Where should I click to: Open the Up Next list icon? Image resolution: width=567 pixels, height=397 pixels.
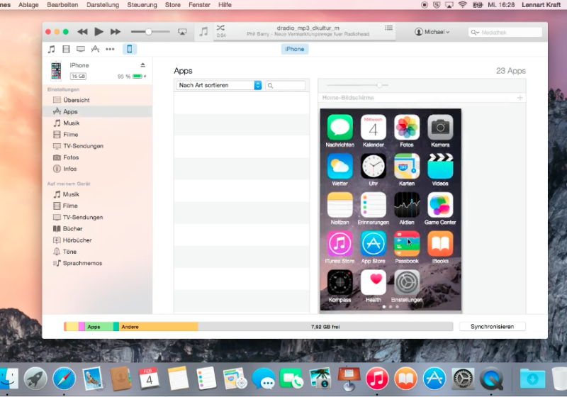388,28
